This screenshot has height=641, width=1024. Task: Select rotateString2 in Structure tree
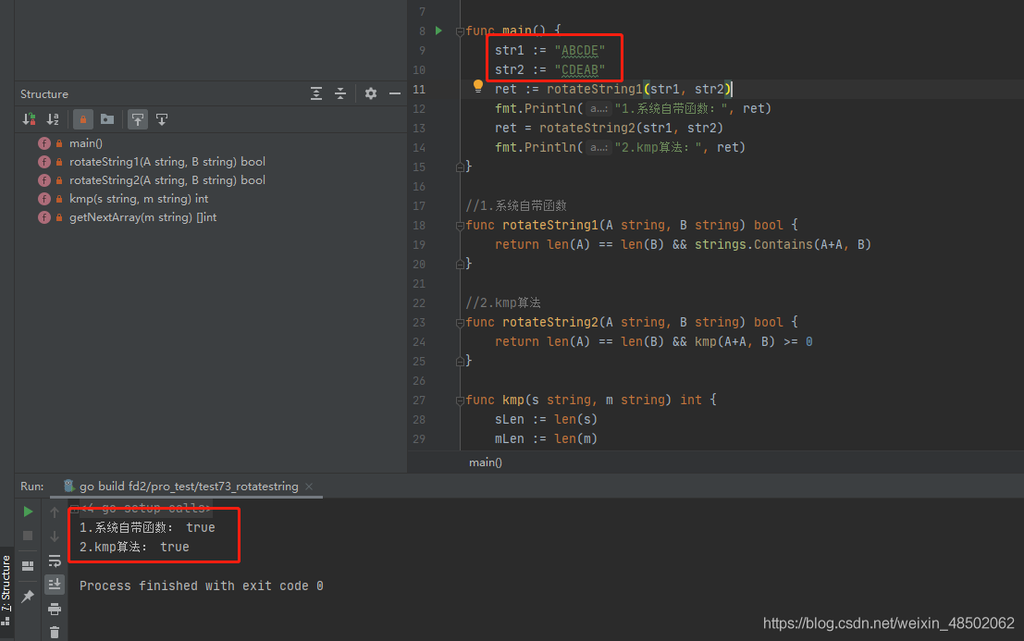coord(167,180)
